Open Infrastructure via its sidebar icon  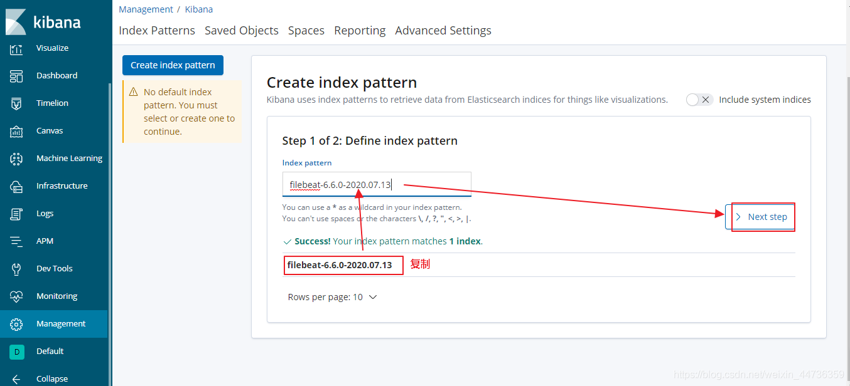click(16, 186)
